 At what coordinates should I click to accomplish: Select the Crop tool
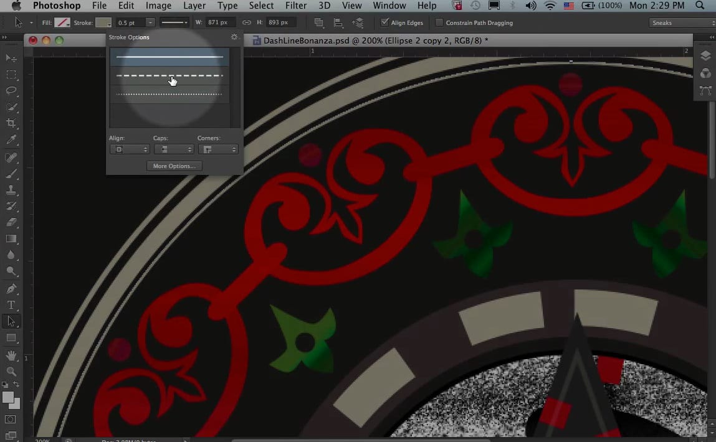pyautogui.click(x=11, y=123)
